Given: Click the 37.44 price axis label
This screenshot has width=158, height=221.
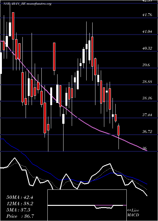Looking at the screenshot, I should coord(148,115).
